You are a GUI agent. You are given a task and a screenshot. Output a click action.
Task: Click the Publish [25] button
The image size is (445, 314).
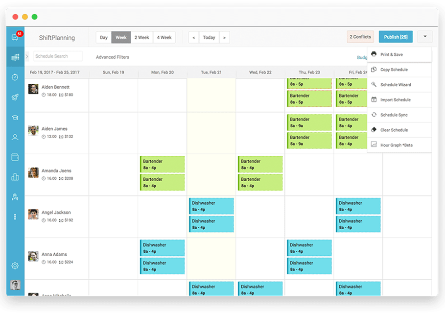tap(396, 37)
